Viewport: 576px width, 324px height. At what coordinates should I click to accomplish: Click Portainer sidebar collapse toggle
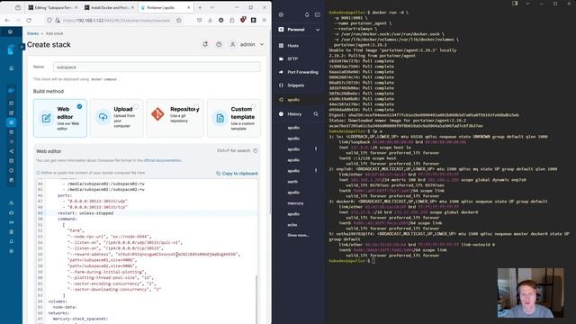22,46
